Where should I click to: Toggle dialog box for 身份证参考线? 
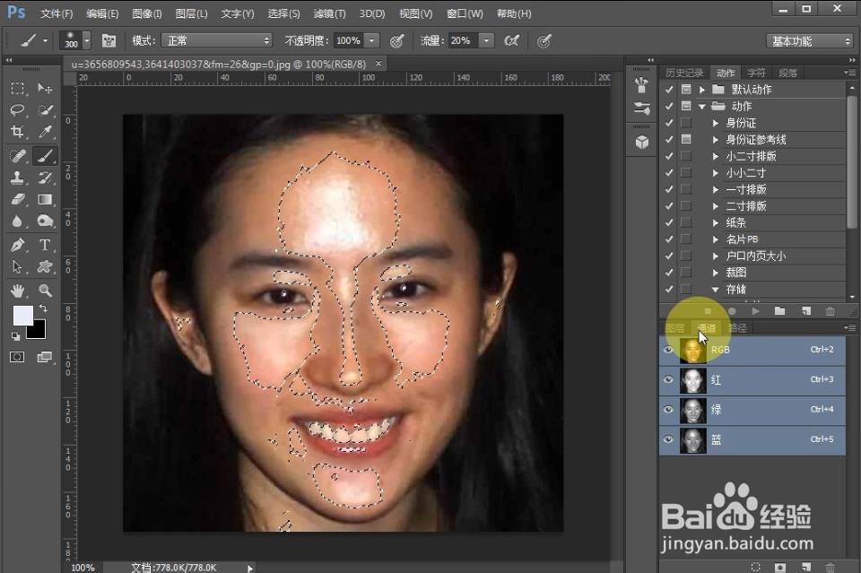[x=686, y=139]
